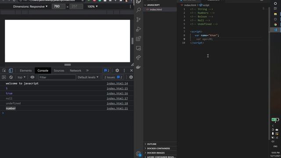Show console sidebar icon
This screenshot has width=281, height=158.
[x=4, y=77]
